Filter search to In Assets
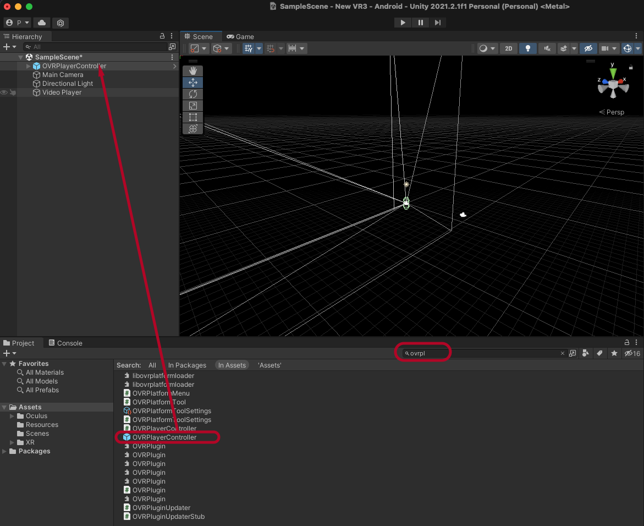This screenshot has height=526, width=644. (x=232, y=365)
